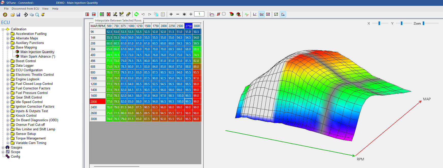
Task: Tick the empty checkbox in the toolbar
Action: (224, 14)
